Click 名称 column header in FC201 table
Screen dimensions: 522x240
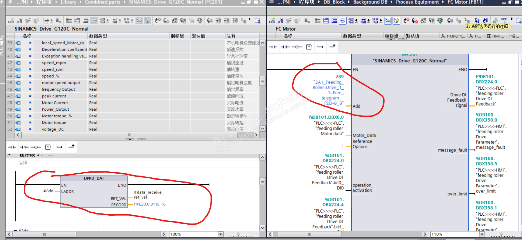(55, 36)
